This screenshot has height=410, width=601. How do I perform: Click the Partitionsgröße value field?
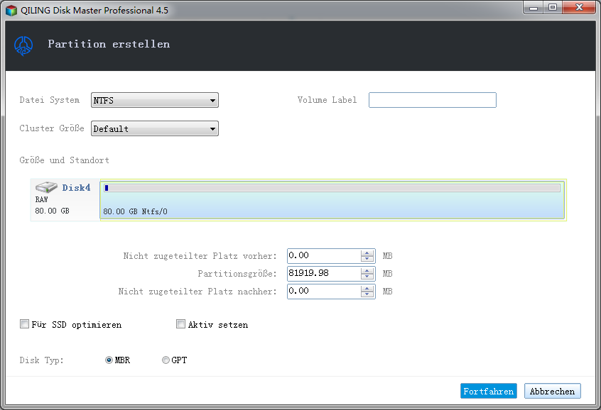(324, 273)
